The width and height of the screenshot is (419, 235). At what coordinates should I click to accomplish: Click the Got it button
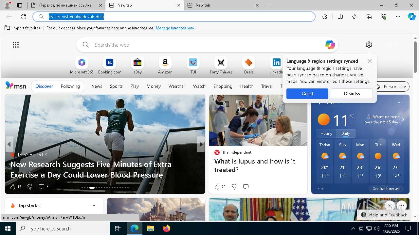coord(307,94)
